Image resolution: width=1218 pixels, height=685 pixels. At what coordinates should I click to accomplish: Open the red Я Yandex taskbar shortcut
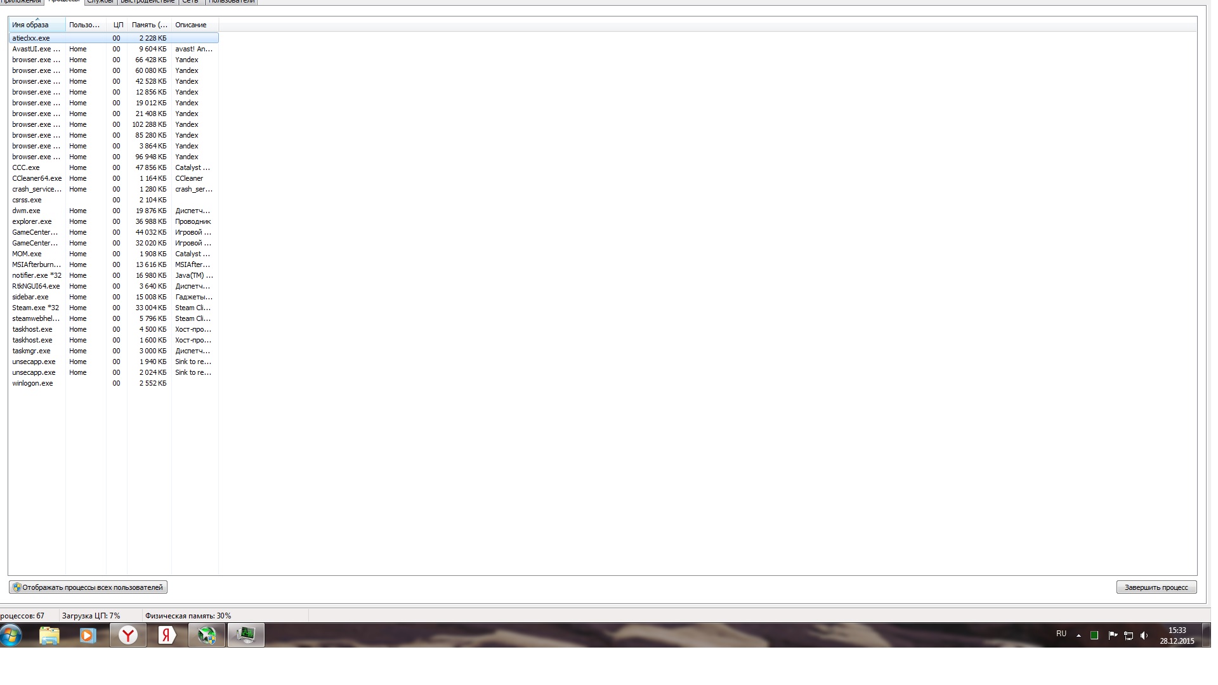(x=167, y=635)
